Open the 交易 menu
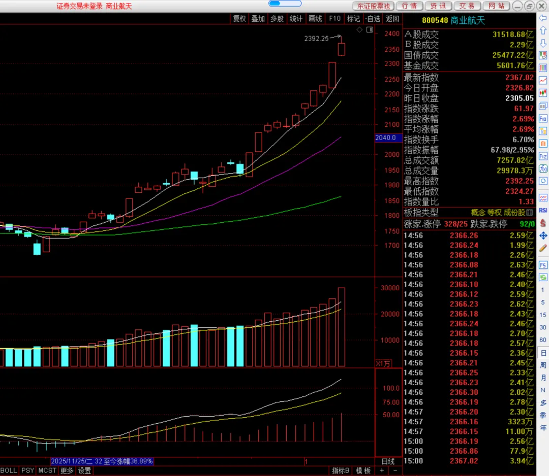 point(467,6)
